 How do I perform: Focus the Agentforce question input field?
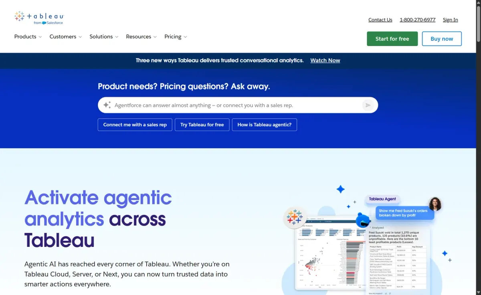(238, 105)
